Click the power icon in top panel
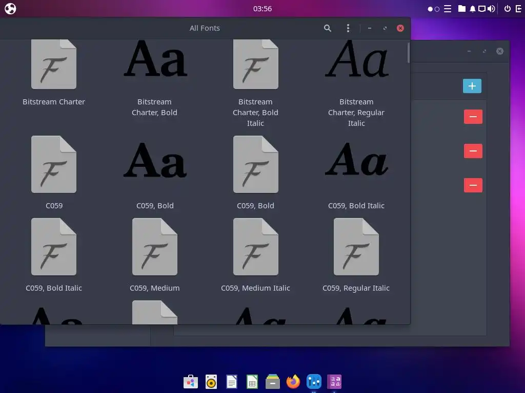This screenshot has width=525, height=393. pyautogui.click(x=508, y=9)
